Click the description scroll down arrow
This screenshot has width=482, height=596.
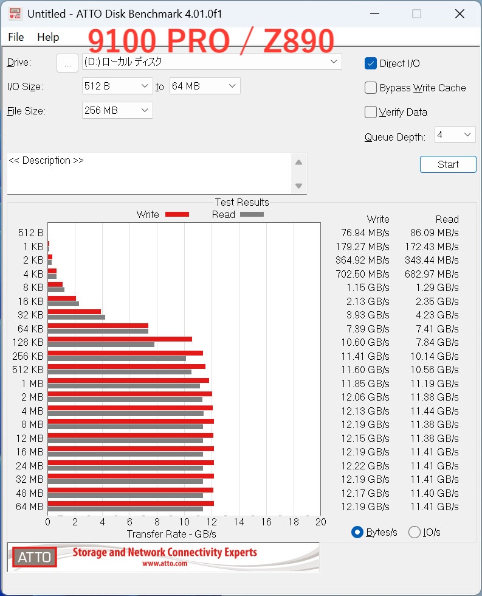[298, 186]
